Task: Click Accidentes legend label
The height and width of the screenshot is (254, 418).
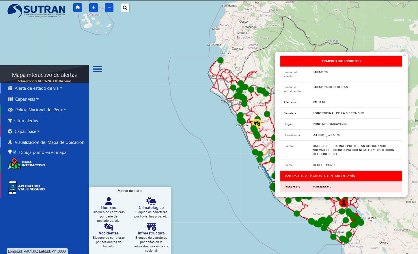Action: (x=109, y=233)
